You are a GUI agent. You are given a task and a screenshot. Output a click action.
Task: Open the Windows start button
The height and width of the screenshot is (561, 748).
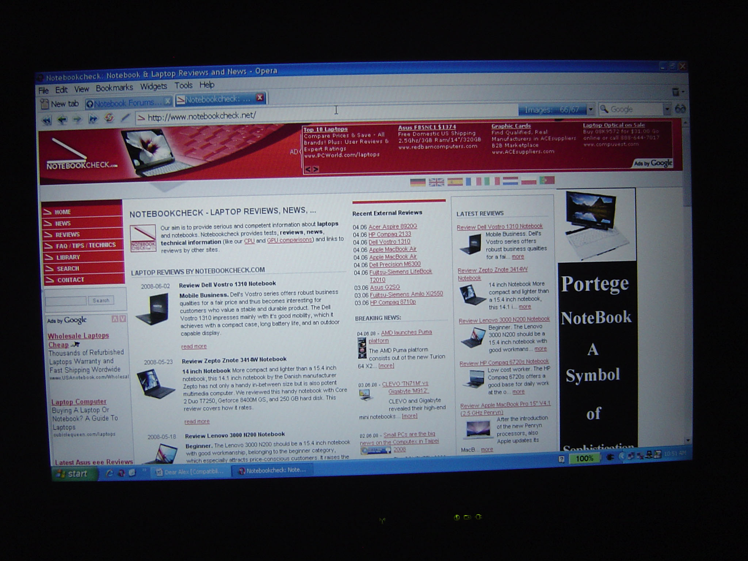coord(76,474)
